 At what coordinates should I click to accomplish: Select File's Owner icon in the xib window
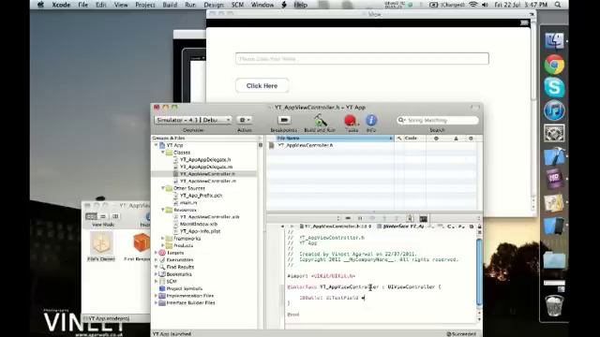(101, 243)
